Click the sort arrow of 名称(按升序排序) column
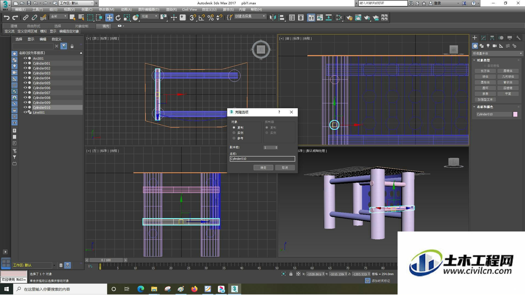 tap(81, 53)
